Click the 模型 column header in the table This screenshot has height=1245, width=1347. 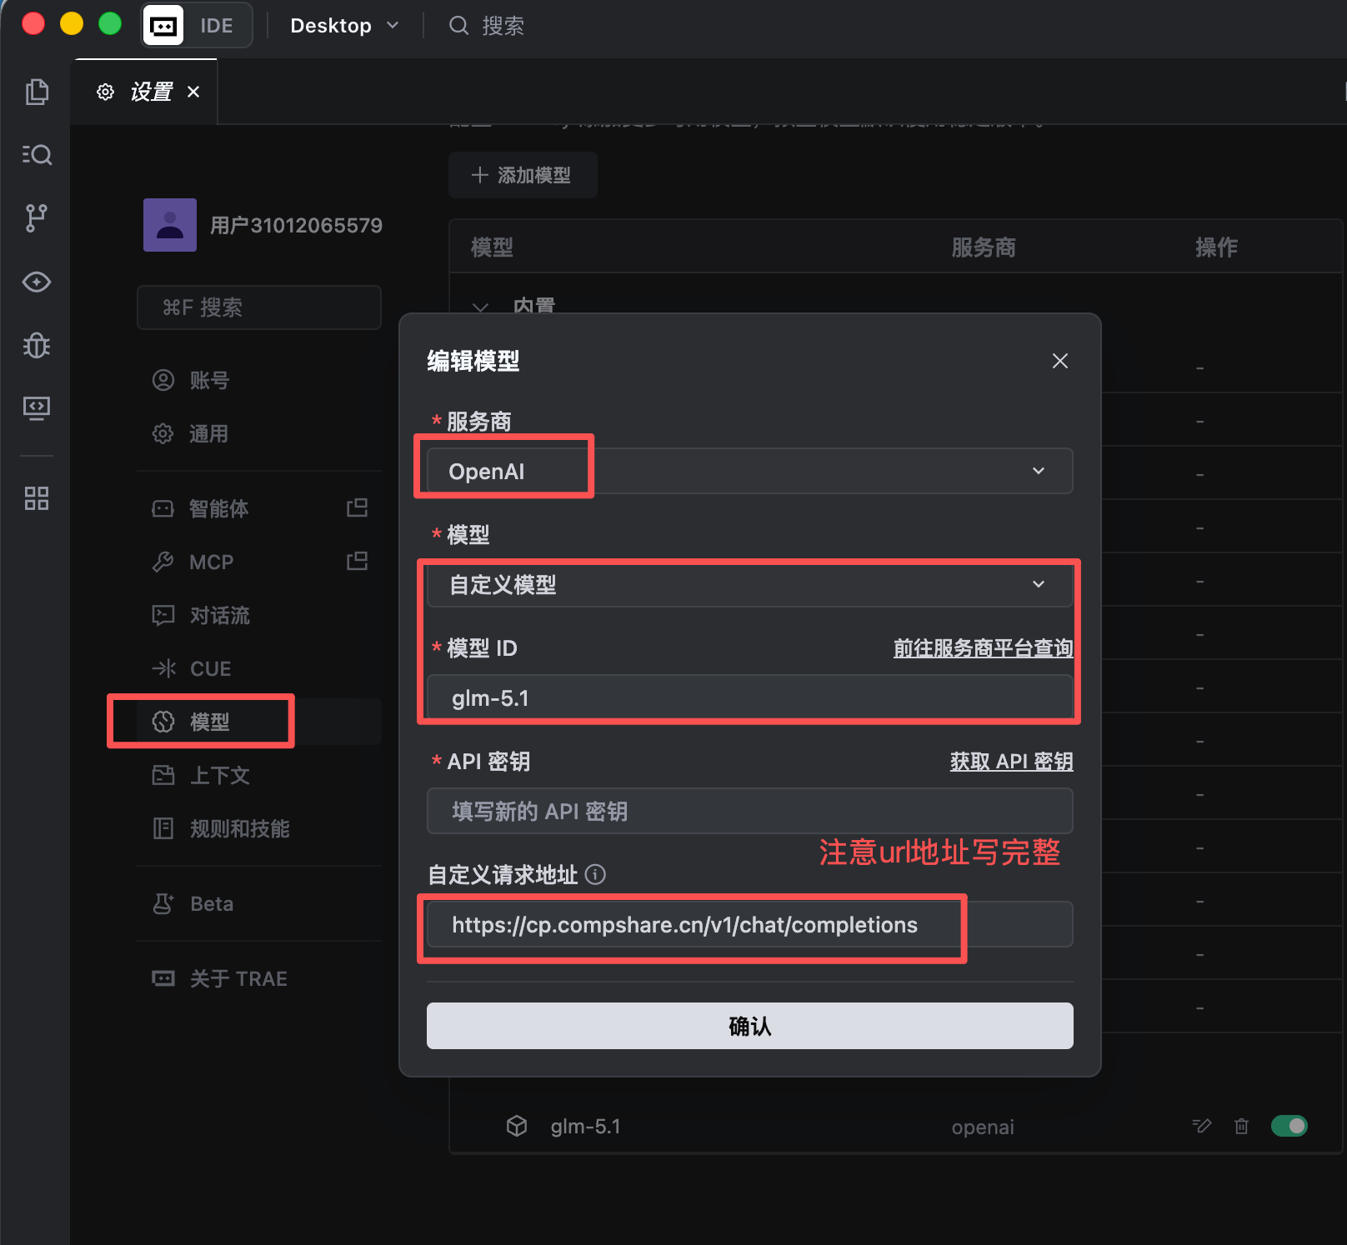point(492,247)
